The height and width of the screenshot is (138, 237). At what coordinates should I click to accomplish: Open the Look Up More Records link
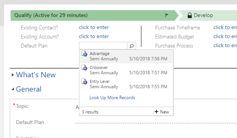coord(112,98)
